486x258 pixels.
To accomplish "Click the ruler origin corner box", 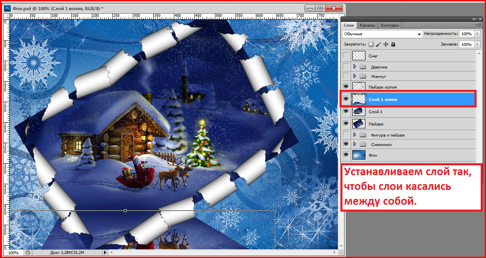I will [7, 16].
